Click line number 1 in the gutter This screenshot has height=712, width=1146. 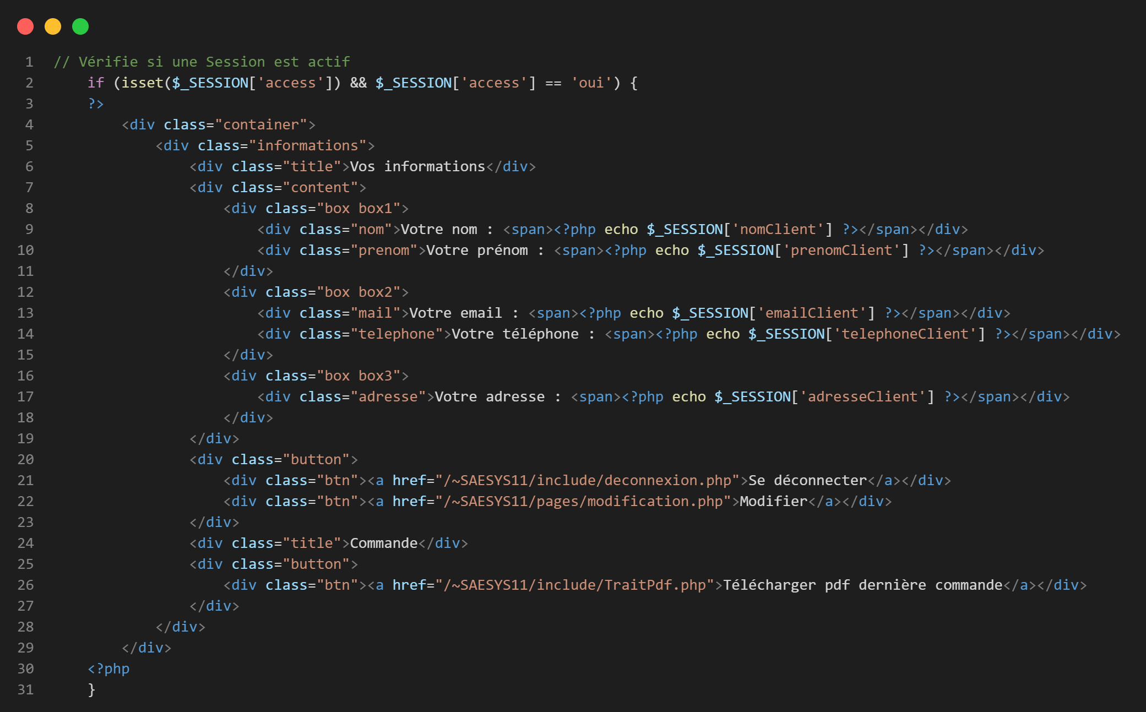pyautogui.click(x=29, y=62)
